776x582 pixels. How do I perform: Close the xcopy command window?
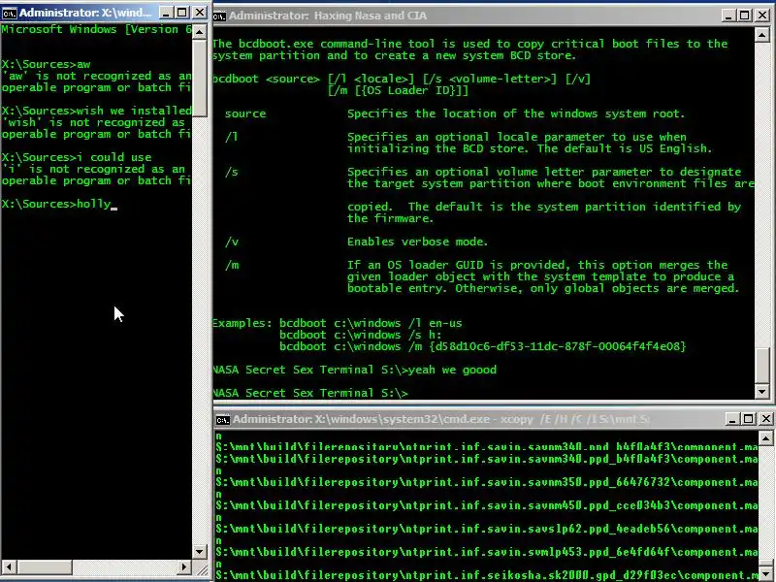tap(766, 419)
